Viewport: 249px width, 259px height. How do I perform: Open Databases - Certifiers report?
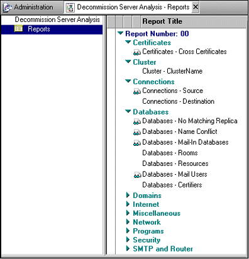[x=172, y=185]
